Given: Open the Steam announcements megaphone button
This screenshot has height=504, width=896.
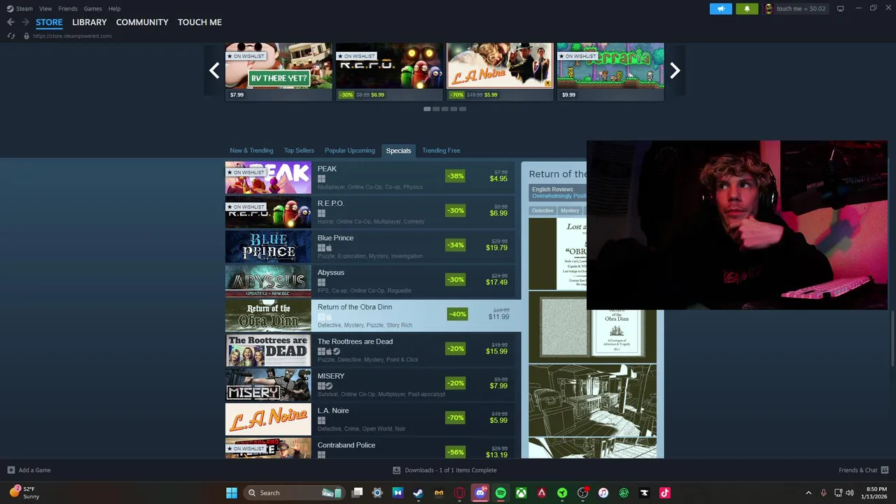Looking at the screenshot, I should [x=720, y=8].
